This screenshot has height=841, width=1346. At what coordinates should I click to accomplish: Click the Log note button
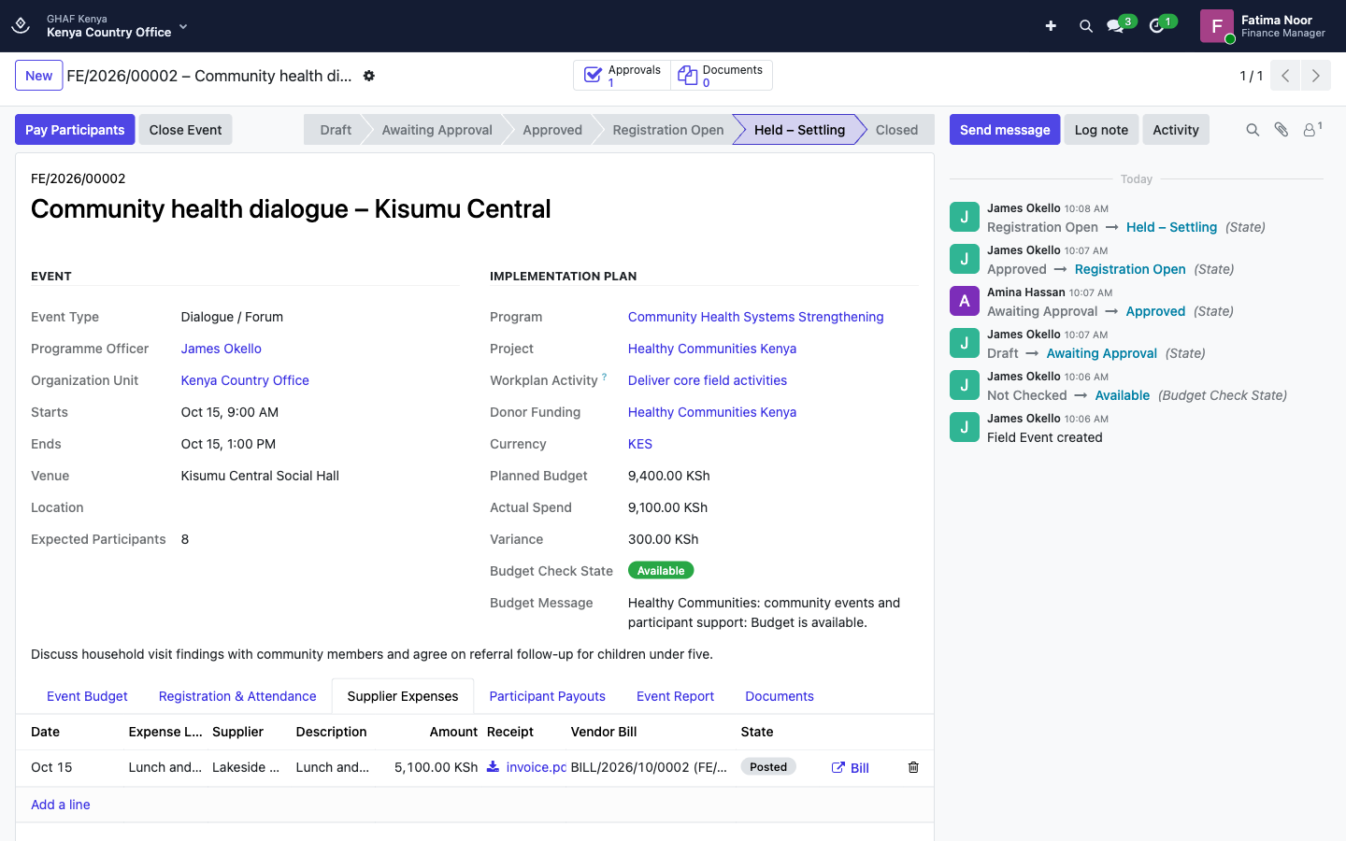(x=1101, y=130)
